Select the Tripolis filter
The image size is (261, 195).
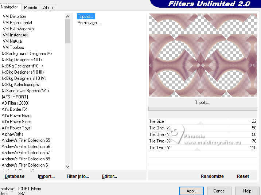[x=86, y=16]
